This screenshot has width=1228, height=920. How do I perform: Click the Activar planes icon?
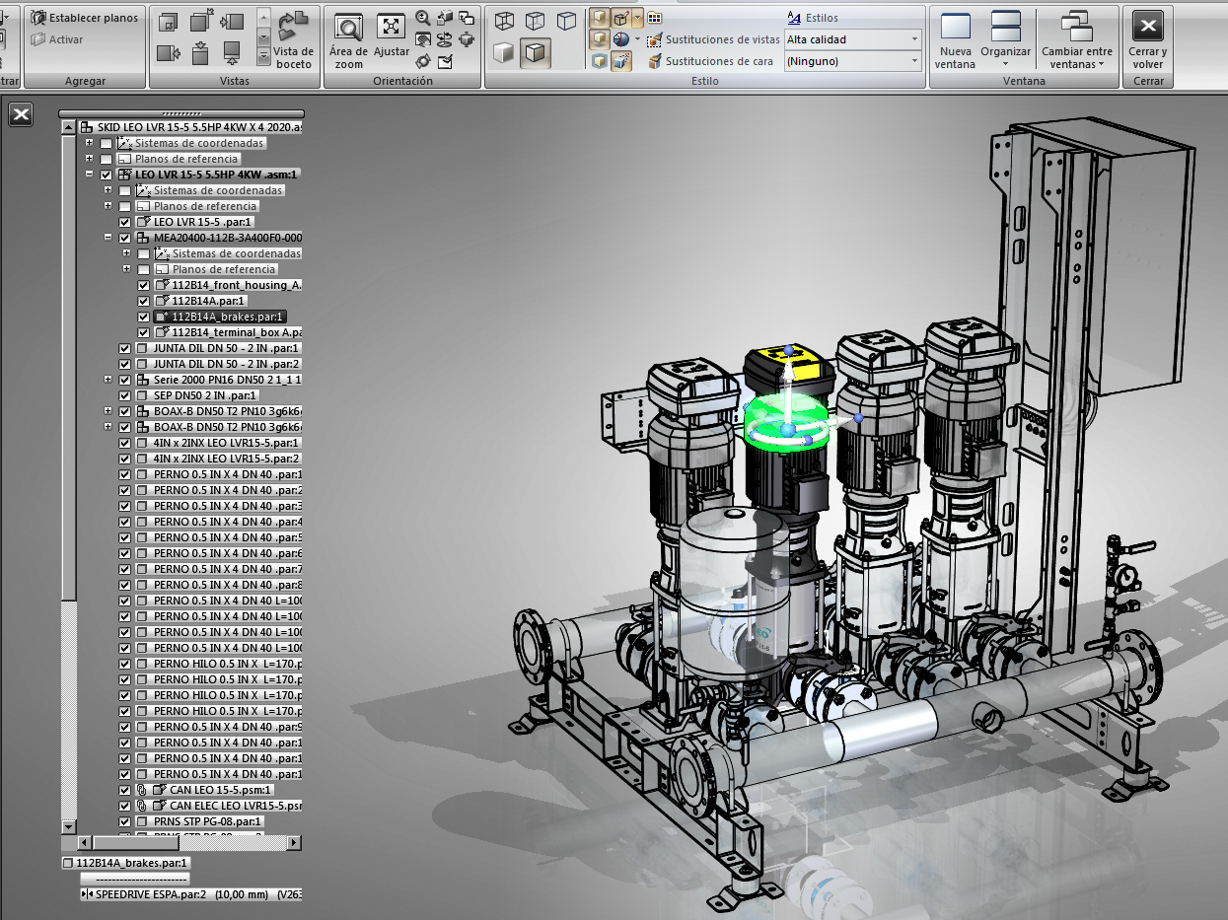coord(38,39)
